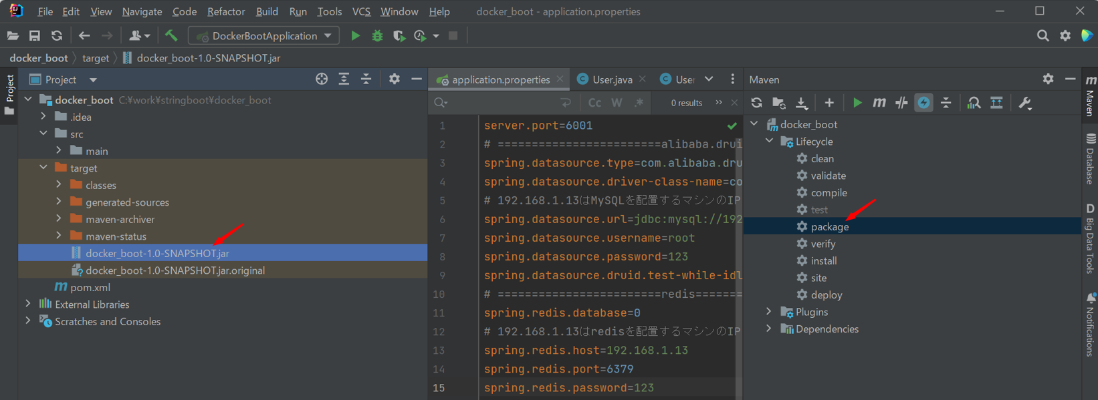Screen dimensions: 1098x400
Task: Select the Maven 'install' lifecycle goal
Action: coord(823,260)
